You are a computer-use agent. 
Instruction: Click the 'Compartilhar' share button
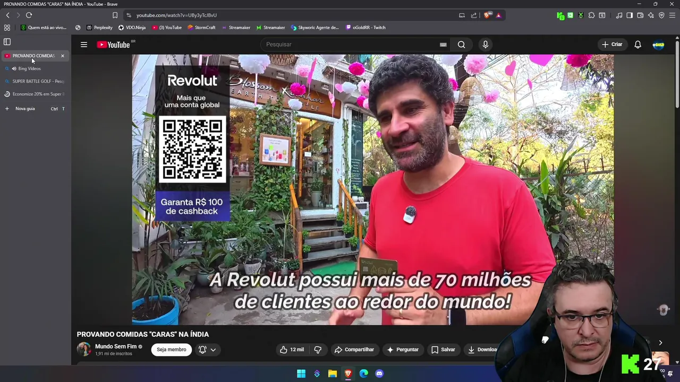[354, 350]
